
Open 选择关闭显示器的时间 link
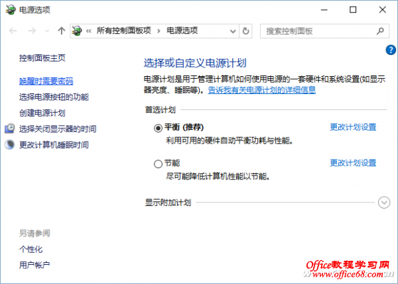click(58, 129)
